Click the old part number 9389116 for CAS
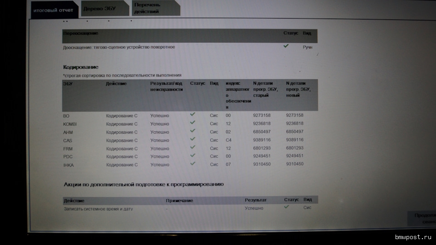The height and width of the screenshot is (245, 436). click(x=262, y=140)
